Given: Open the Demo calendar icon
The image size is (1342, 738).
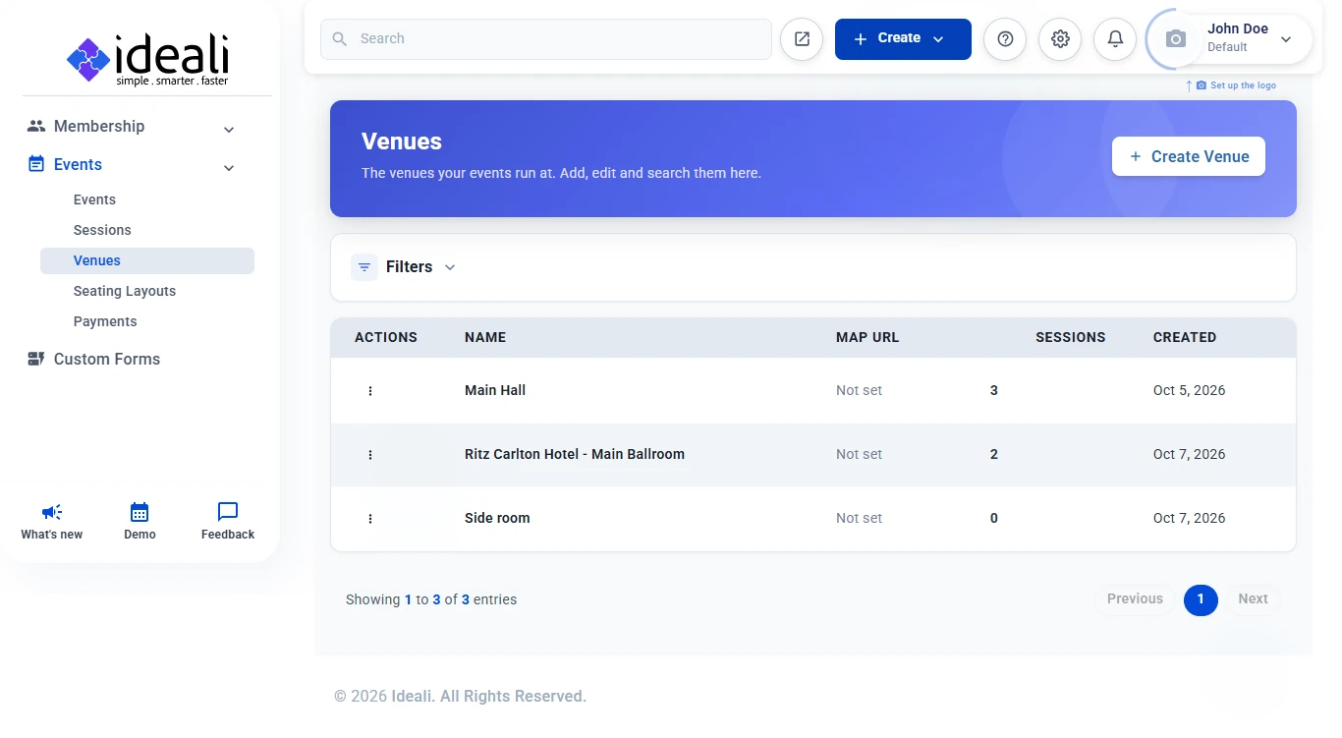Looking at the screenshot, I should (140, 512).
